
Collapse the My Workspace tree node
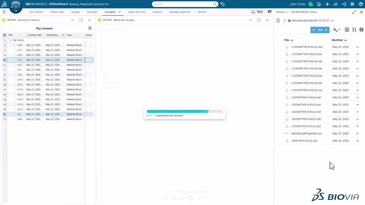click(11, 40)
